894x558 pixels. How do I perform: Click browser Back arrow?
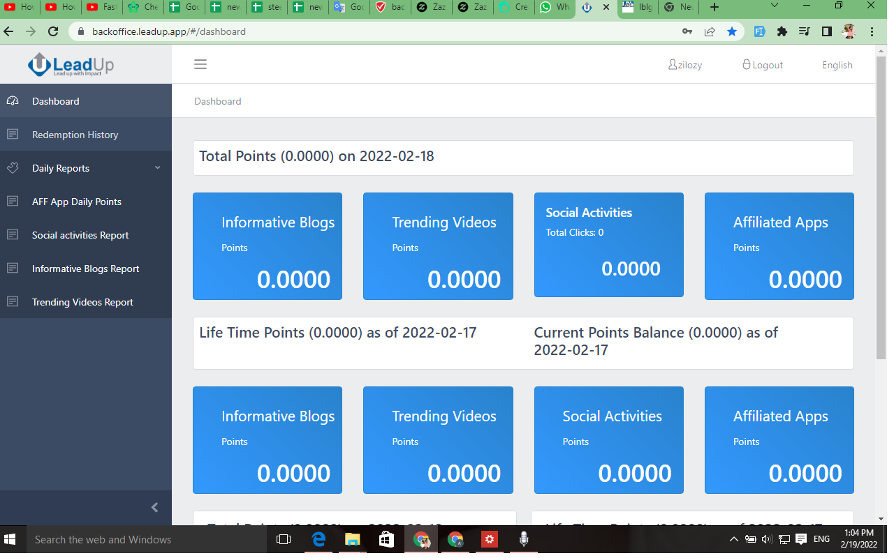click(x=9, y=31)
